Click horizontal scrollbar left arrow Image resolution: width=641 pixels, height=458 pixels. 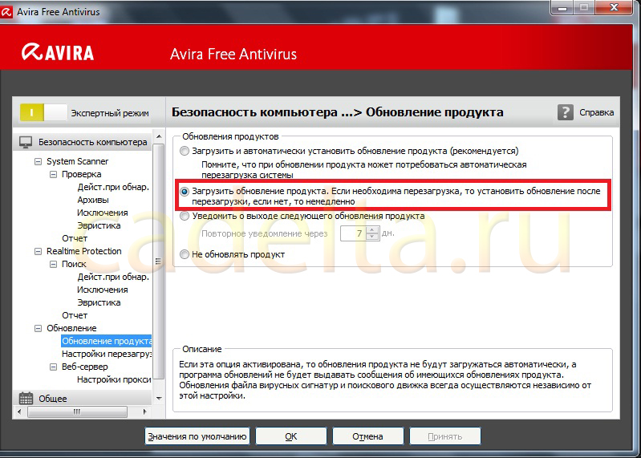pyautogui.click(x=19, y=411)
